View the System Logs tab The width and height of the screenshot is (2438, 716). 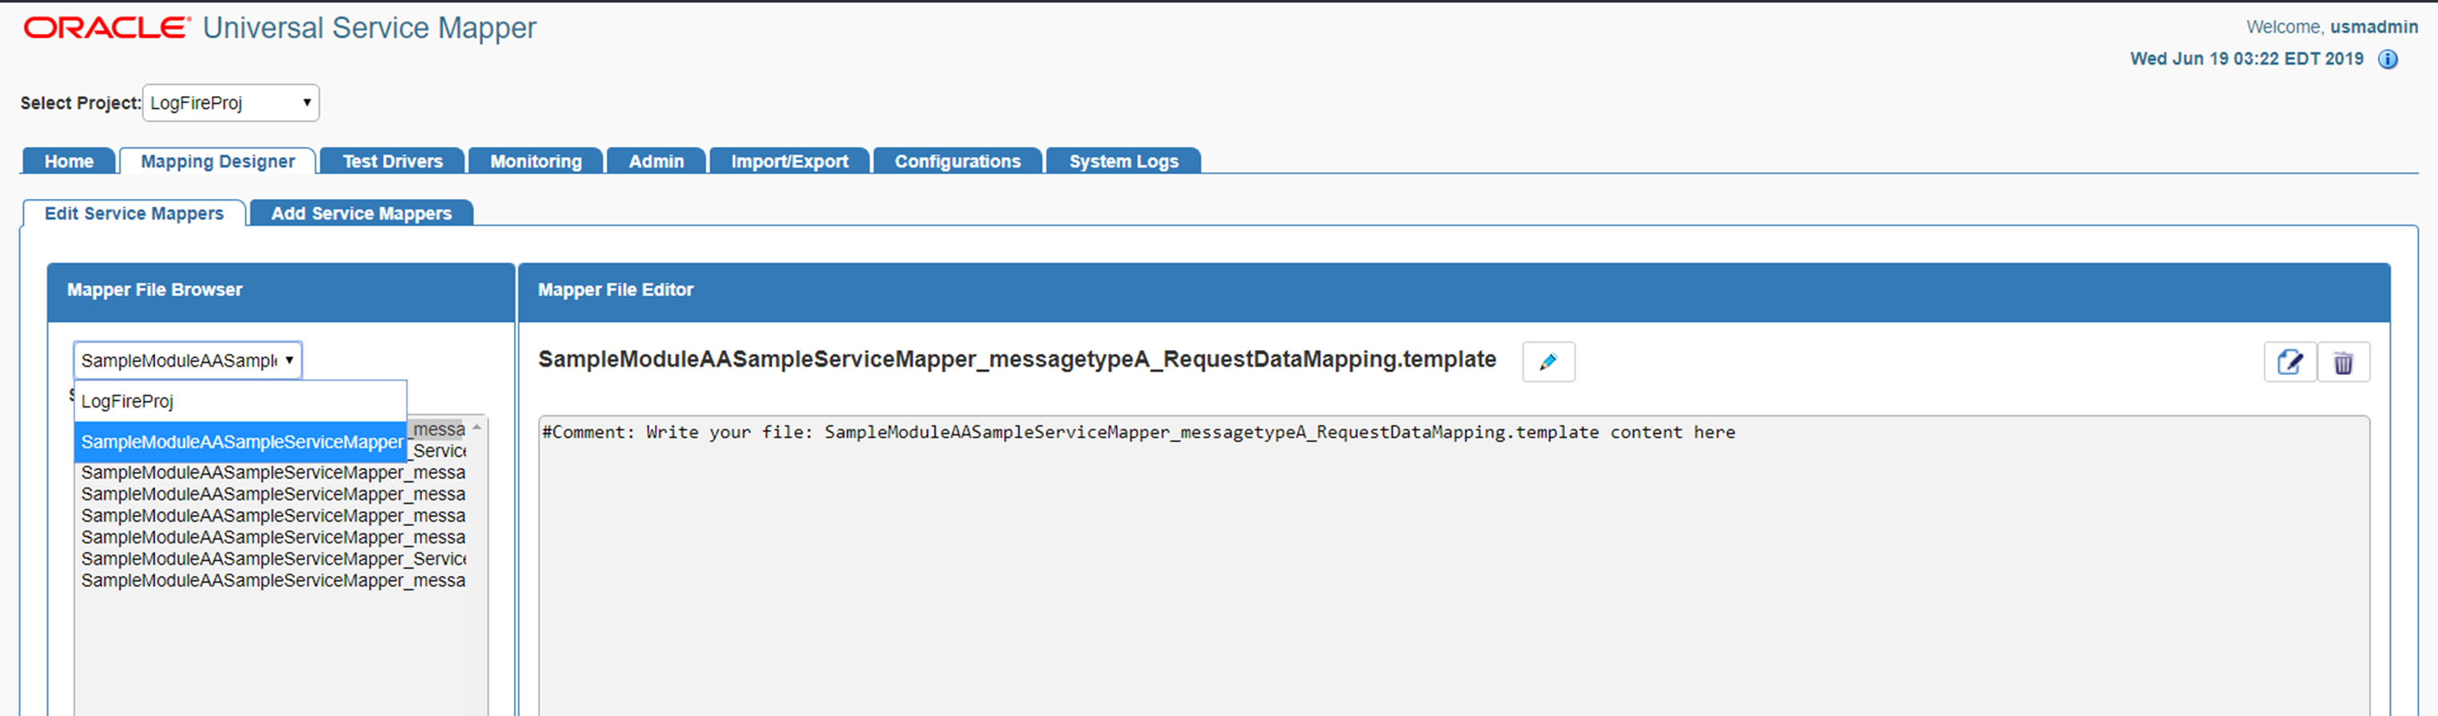coord(1123,161)
